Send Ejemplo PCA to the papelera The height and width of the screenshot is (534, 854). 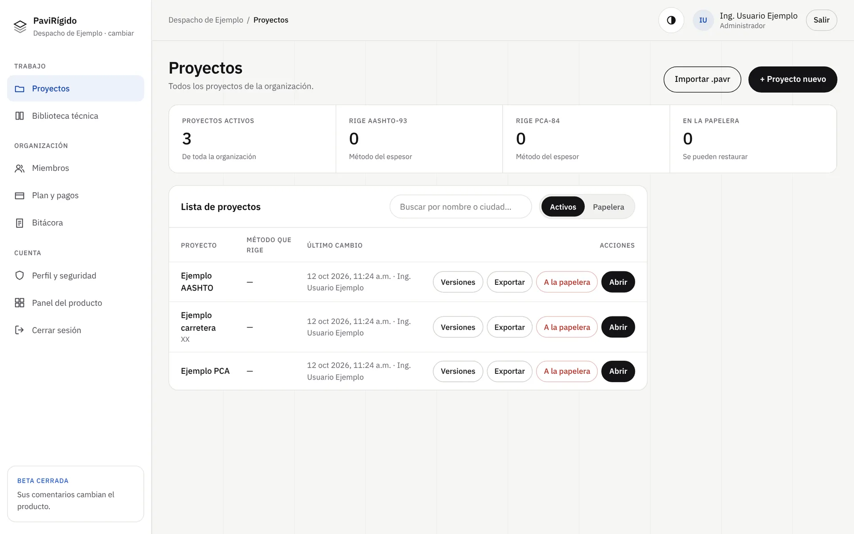pyautogui.click(x=567, y=371)
